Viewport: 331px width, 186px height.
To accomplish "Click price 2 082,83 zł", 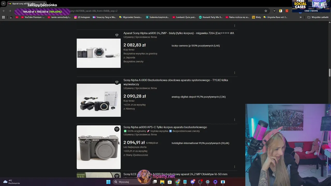I will click(134, 45).
